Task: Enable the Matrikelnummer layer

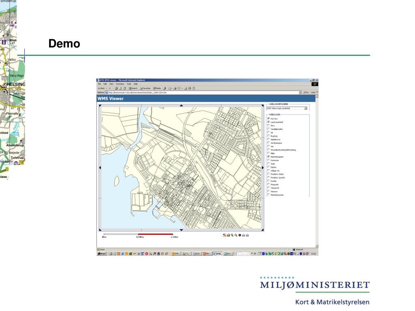Action: [269, 195]
